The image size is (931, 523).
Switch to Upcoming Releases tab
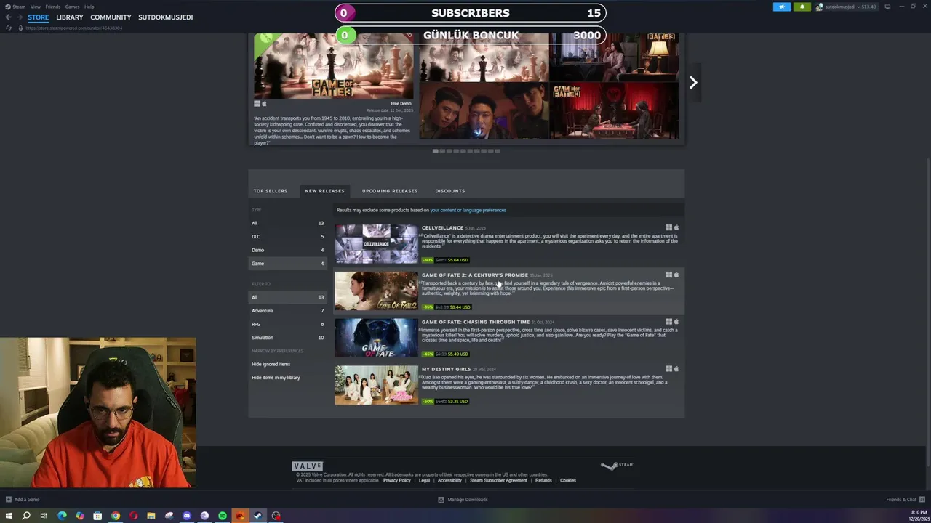pyautogui.click(x=390, y=191)
